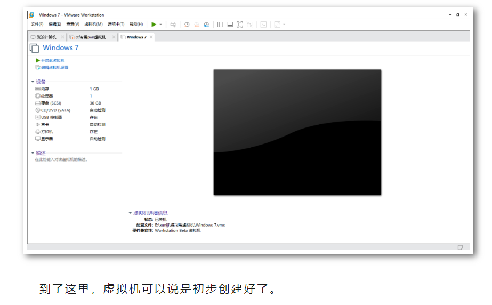The width and height of the screenshot is (492, 305).
Task: Open the 文件(F) menu
Action: pos(37,24)
